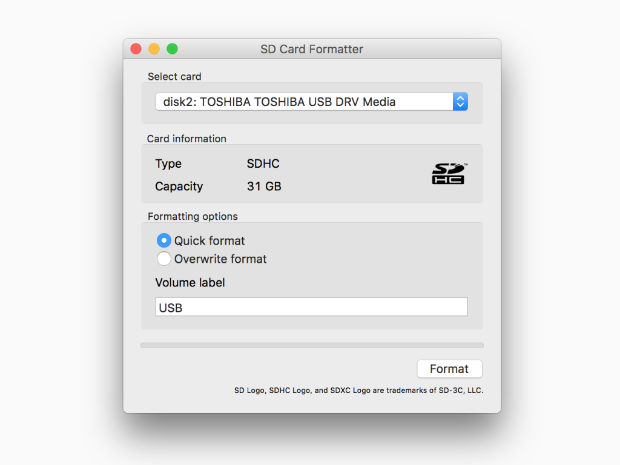Click the formatting progress bar
Image resolution: width=620 pixels, height=465 pixels.
coord(312,345)
